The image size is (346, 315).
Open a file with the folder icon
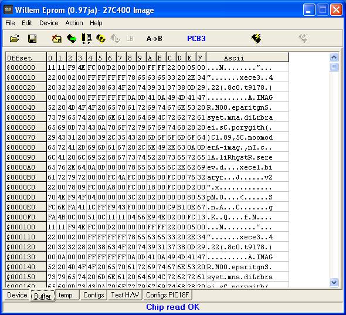pyautogui.click(x=15, y=39)
